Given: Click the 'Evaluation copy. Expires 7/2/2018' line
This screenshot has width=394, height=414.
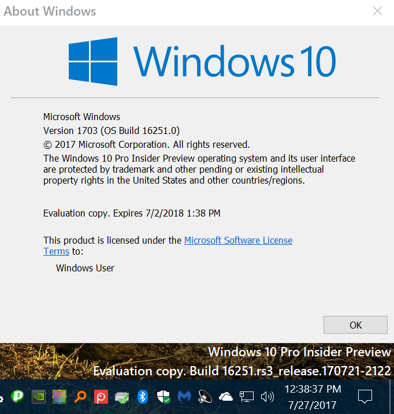Looking at the screenshot, I should 132,213.
